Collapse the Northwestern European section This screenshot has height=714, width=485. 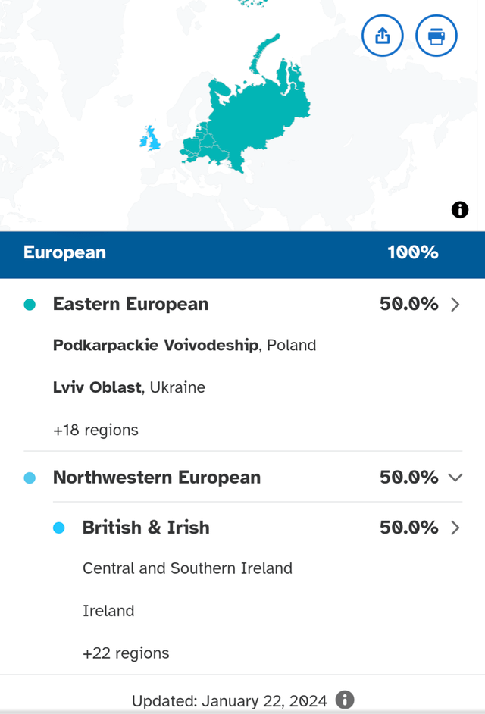(455, 478)
